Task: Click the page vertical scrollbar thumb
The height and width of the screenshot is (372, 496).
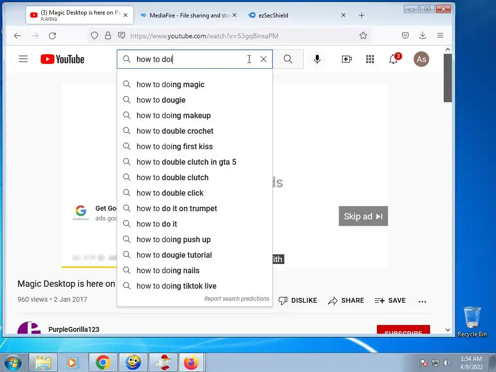Action: [x=447, y=78]
